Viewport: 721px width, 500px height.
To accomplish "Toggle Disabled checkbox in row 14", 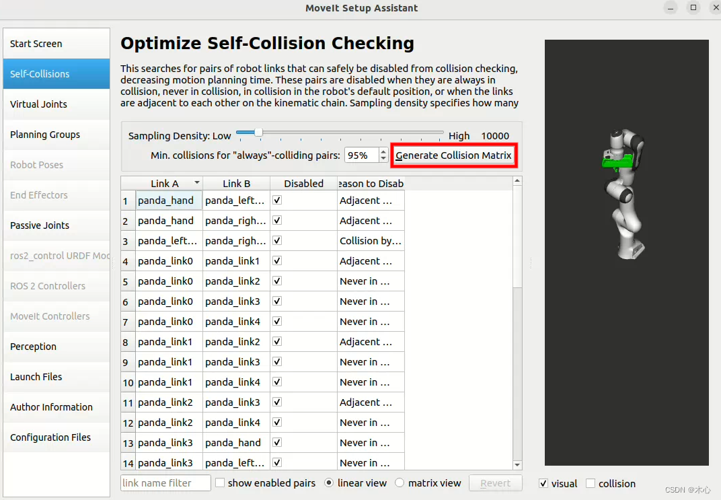I will (x=277, y=463).
